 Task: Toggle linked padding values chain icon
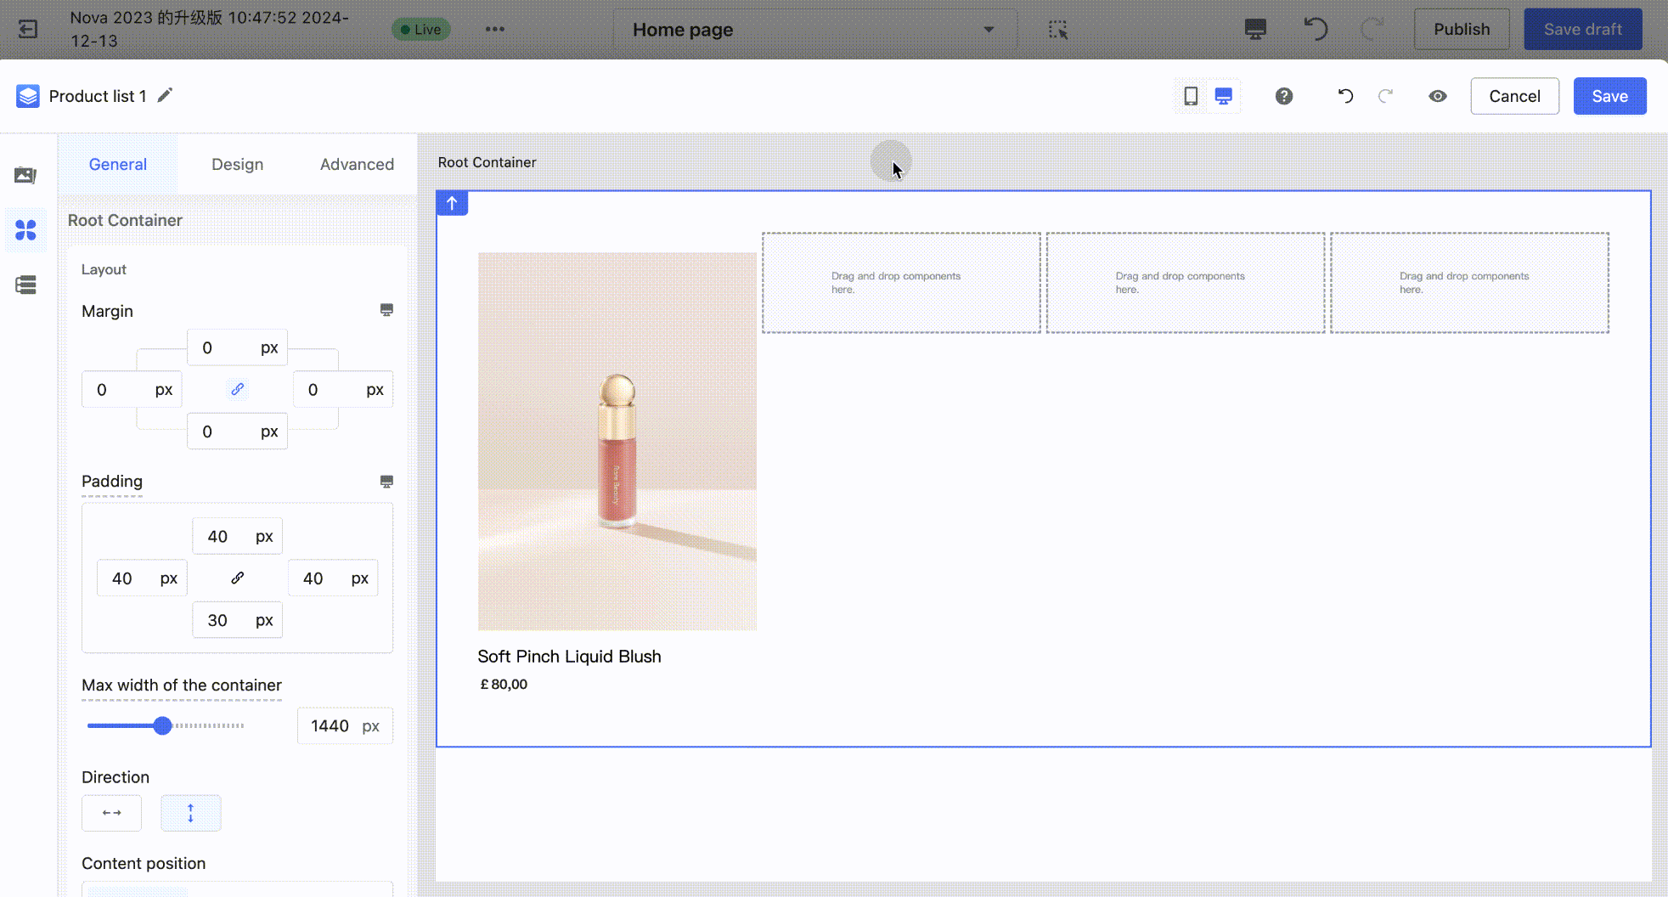238,578
